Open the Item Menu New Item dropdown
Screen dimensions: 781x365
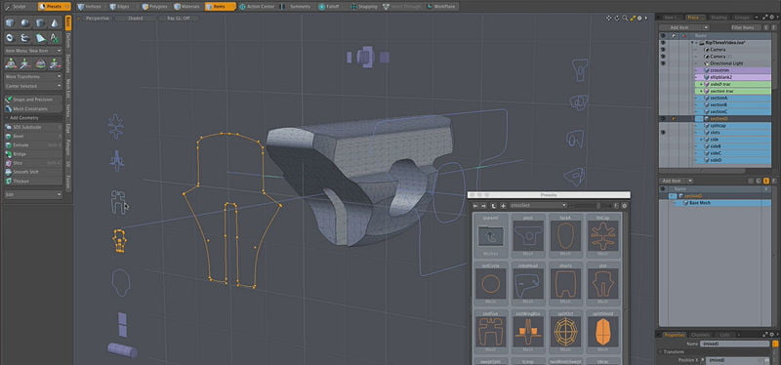click(33, 51)
